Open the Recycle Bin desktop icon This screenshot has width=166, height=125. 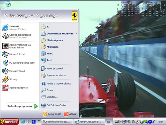(x=8, y=3)
